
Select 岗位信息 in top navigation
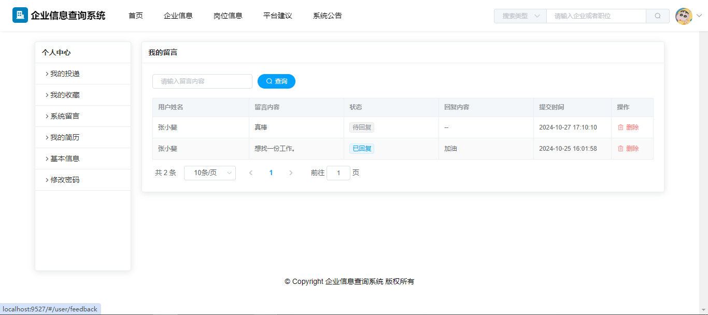(x=228, y=16)
